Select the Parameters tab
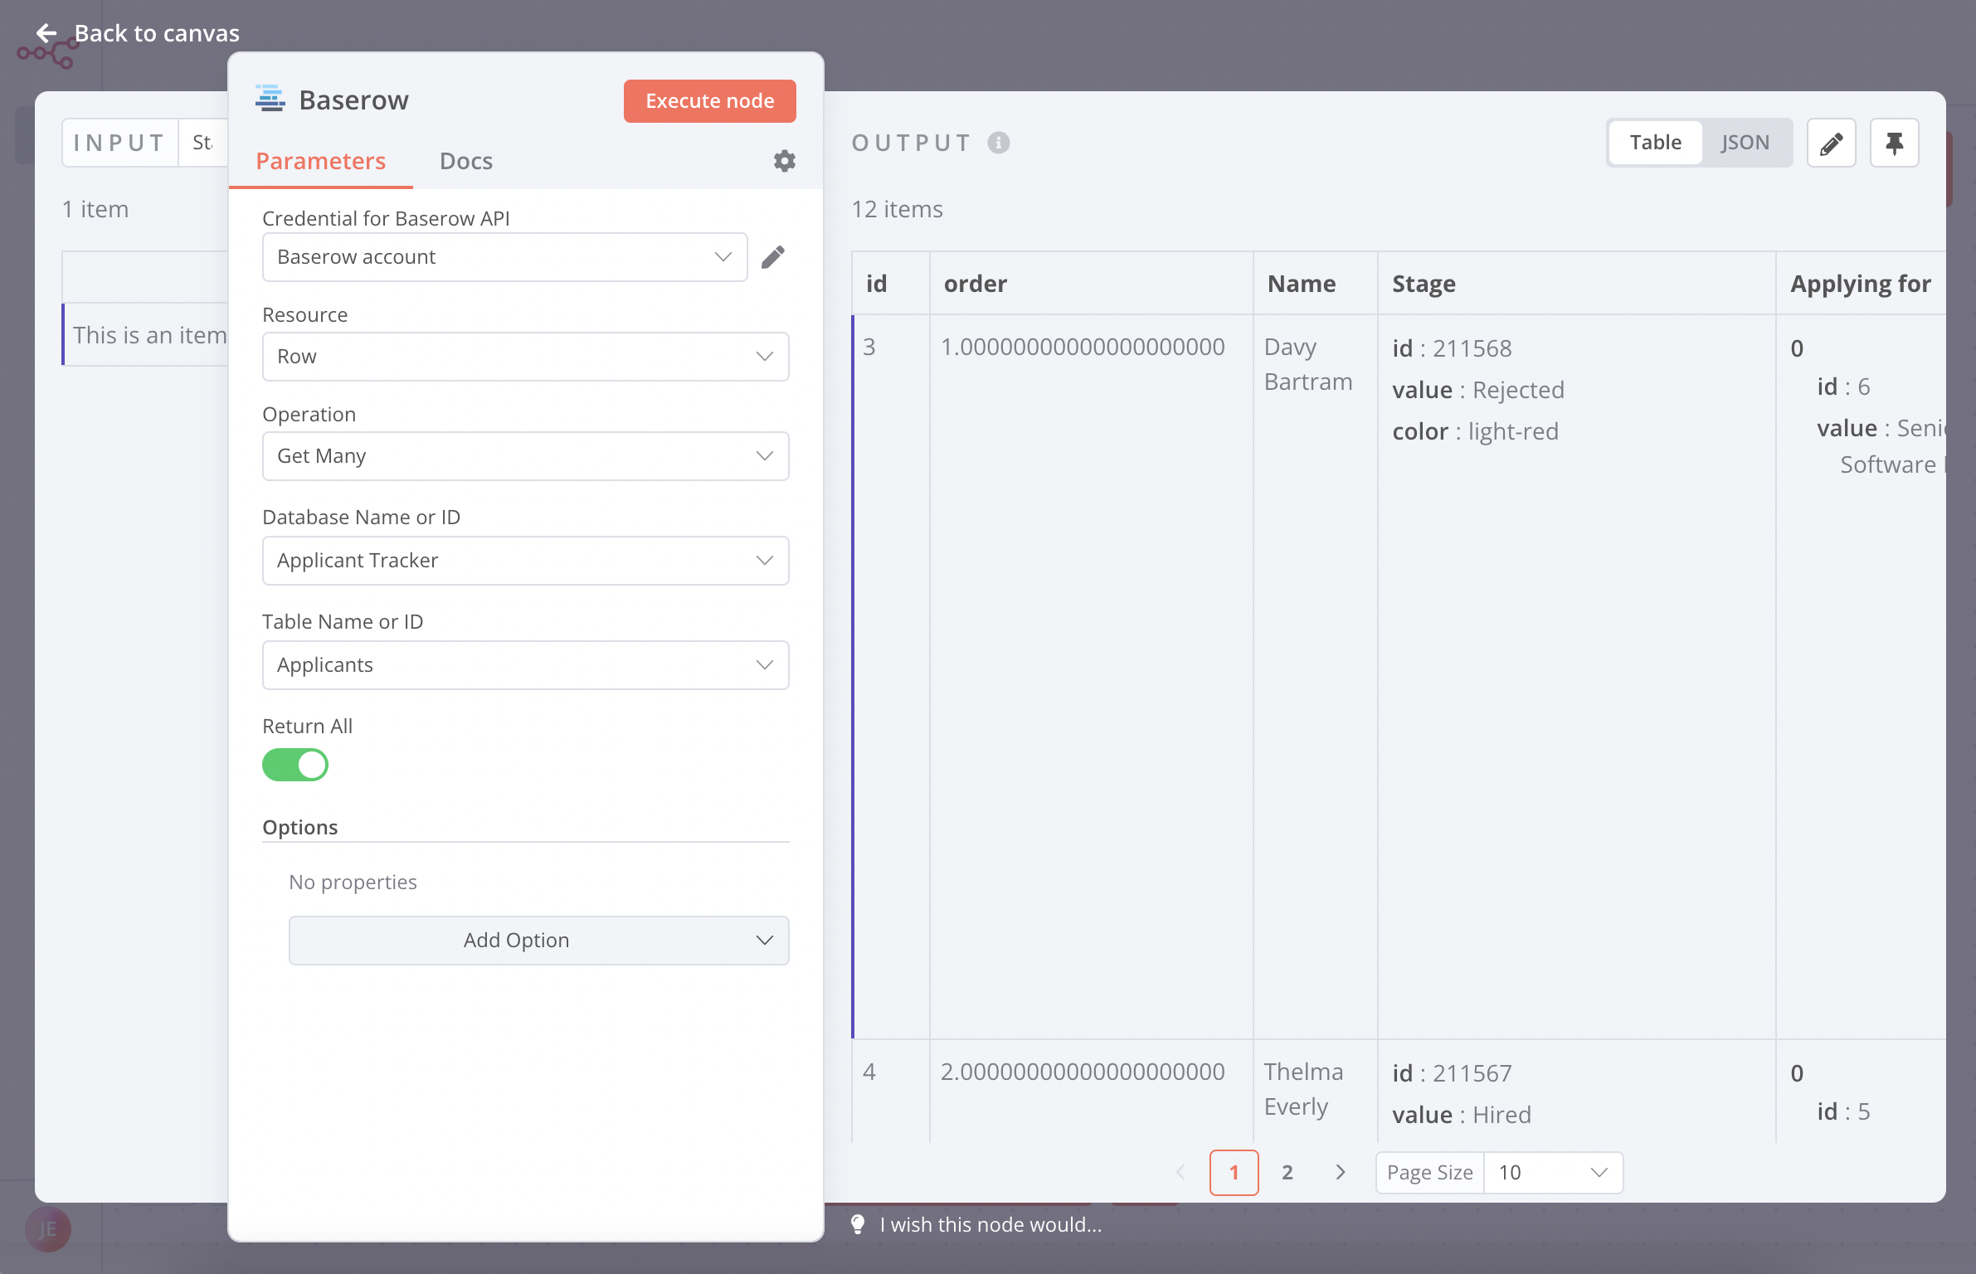 pyautogui.click(x=320, y=161)
